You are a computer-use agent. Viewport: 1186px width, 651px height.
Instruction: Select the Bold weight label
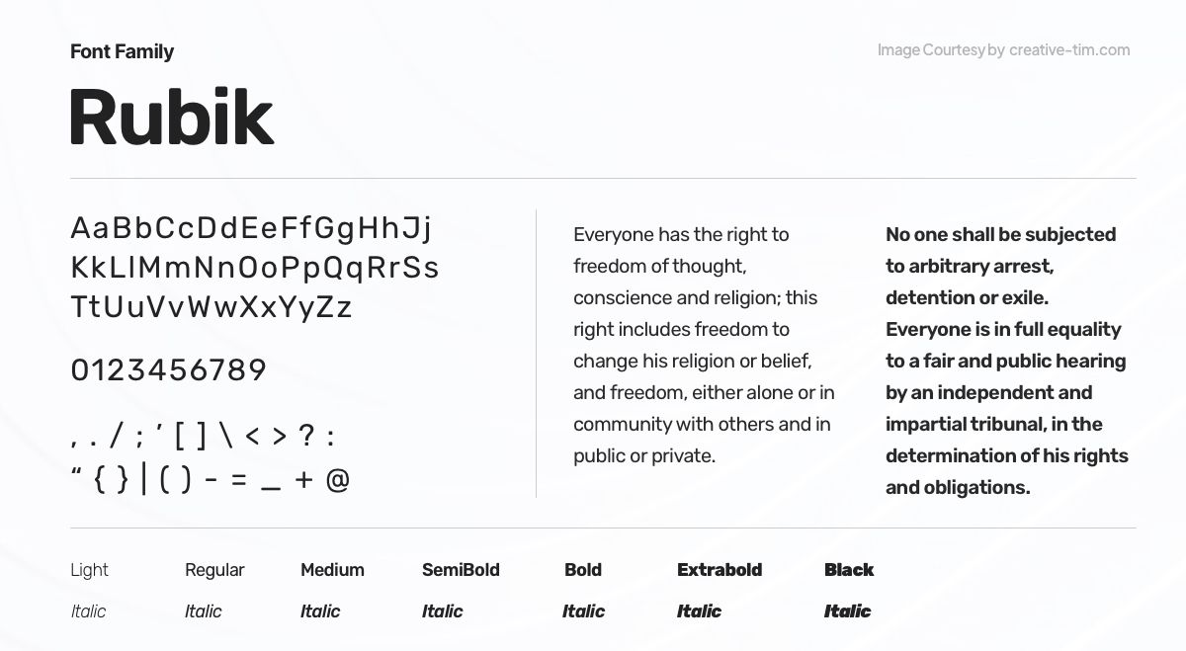click(583, 570)
